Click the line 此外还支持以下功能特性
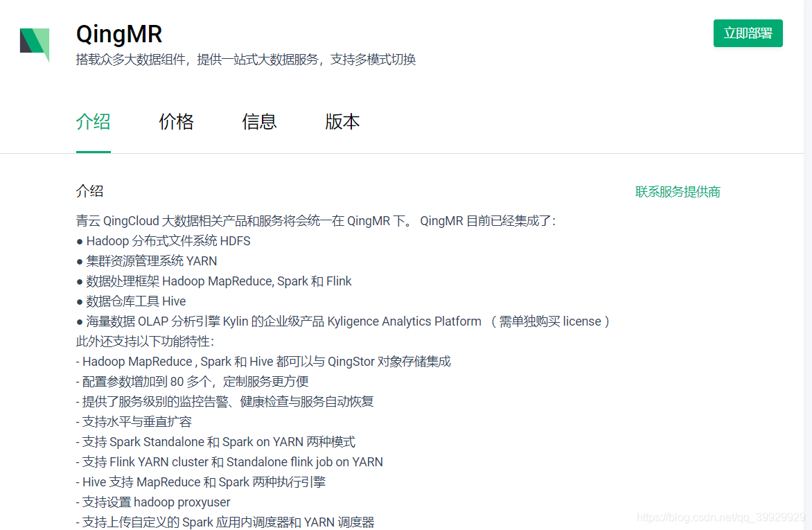812x530 pixels. pyautogui.click(x=145, y=342)
